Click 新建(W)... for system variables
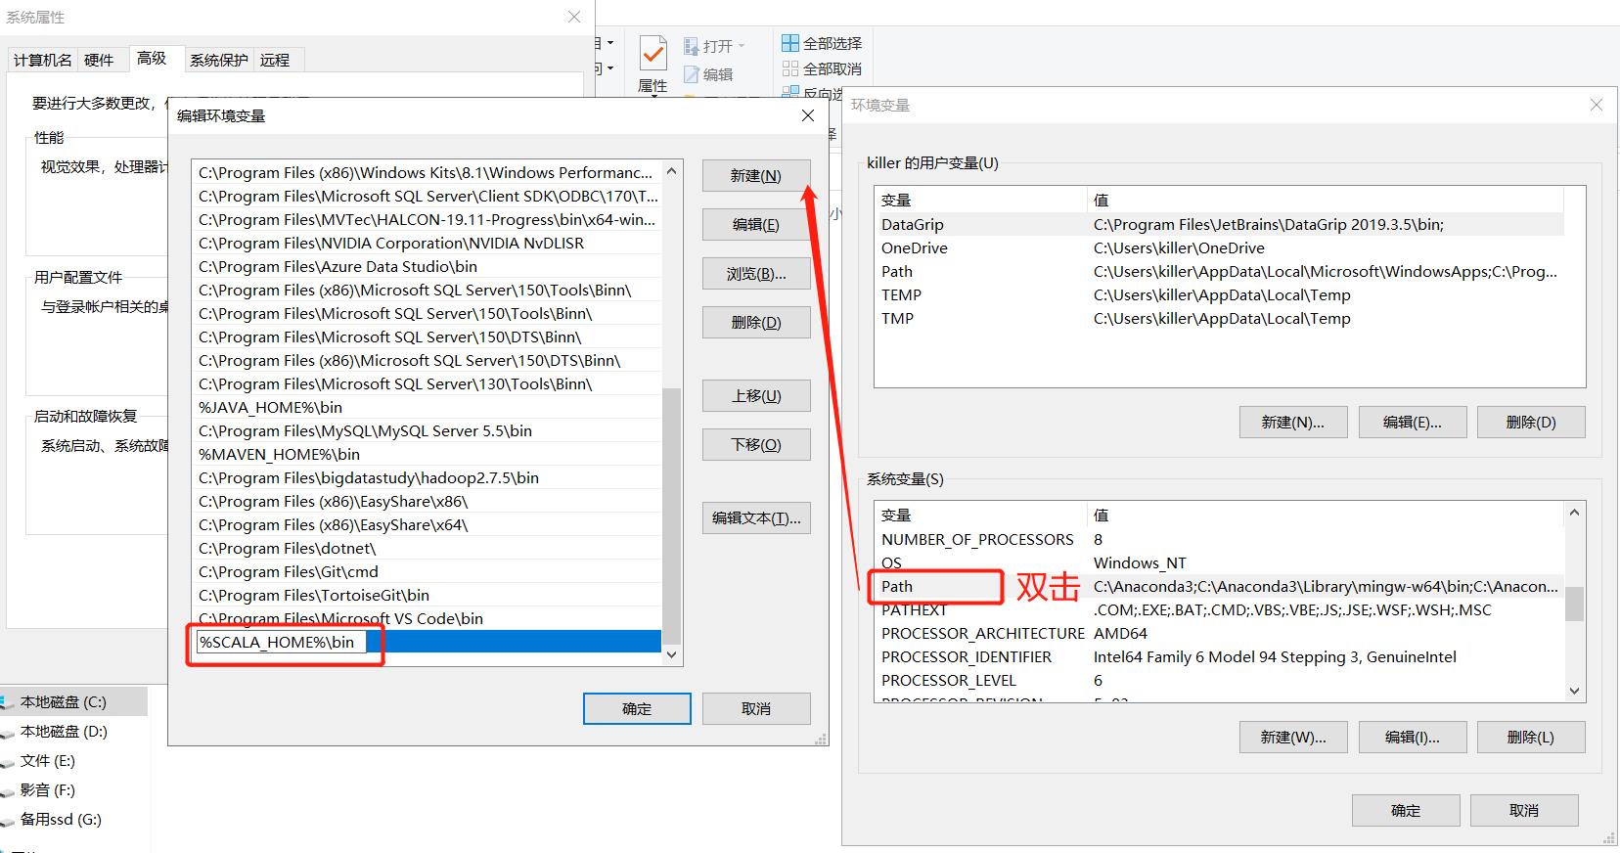Viewport: 1620px width, 853px height. (1292, 738)
